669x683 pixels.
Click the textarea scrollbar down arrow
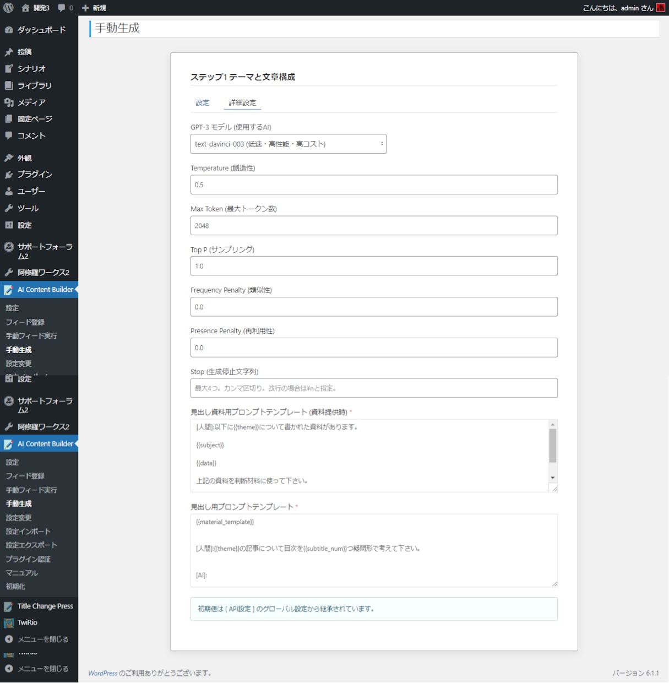point(553,478)
